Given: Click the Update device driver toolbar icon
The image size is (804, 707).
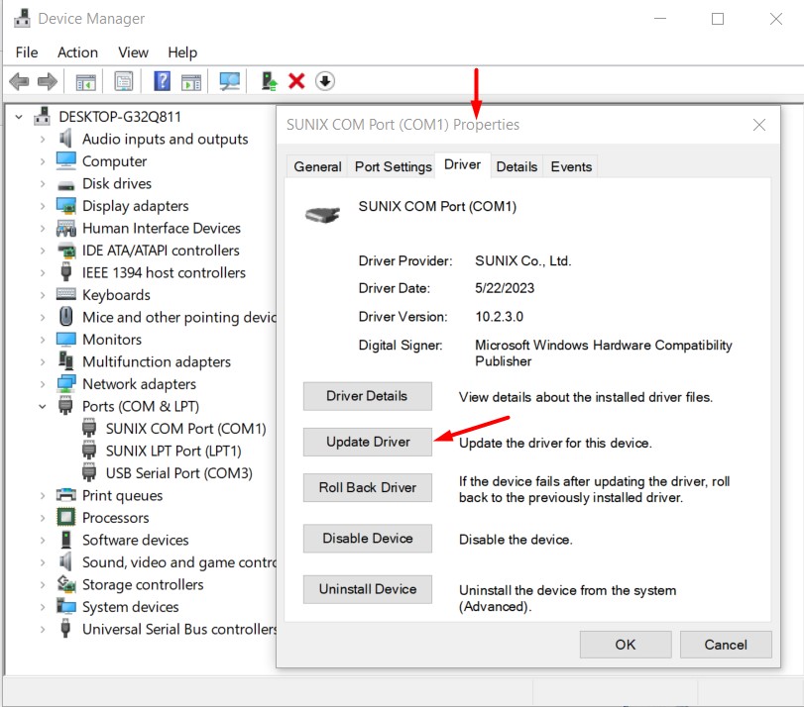Looking at the screenshot, I should [270, 81].
